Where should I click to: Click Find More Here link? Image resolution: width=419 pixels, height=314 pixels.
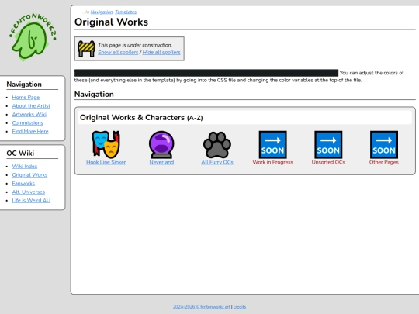point(30,131)
